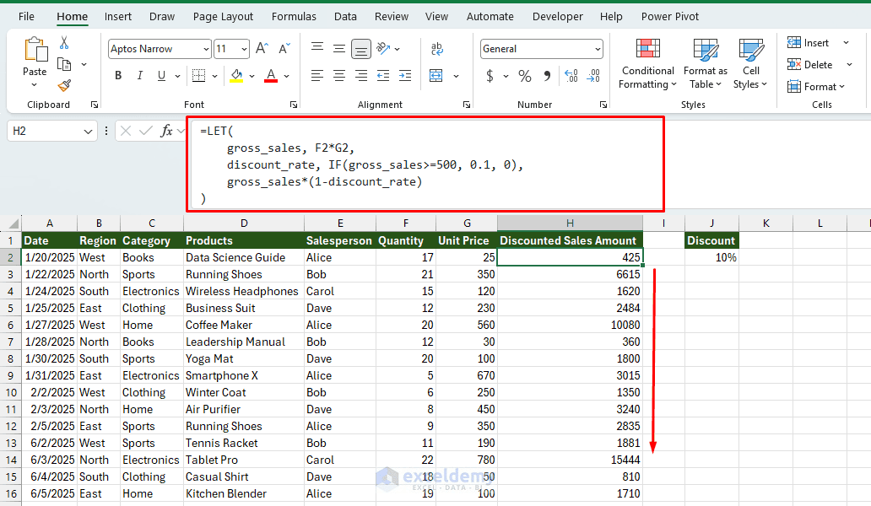Open font color dropdown arrow
871x506 pixels.
click(x=287, y=76)
